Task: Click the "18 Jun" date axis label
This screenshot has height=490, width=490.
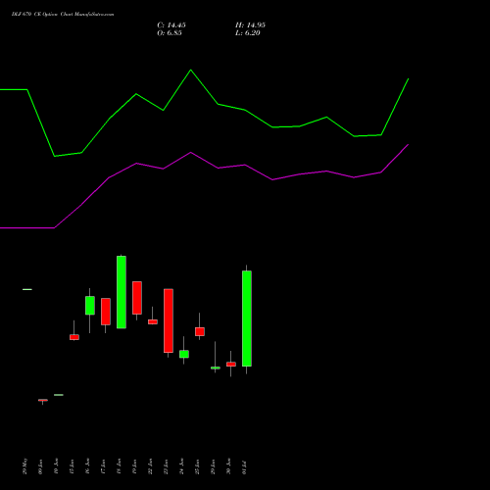Action: [120, 466]
